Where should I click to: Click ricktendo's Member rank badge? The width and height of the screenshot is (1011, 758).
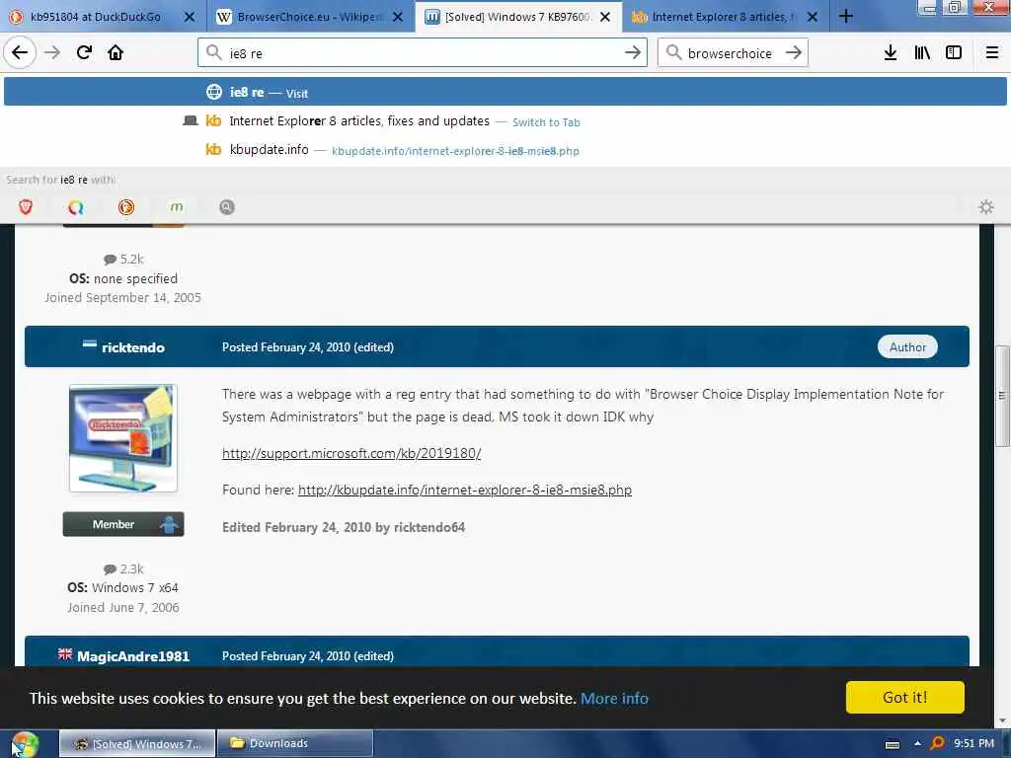123,524
